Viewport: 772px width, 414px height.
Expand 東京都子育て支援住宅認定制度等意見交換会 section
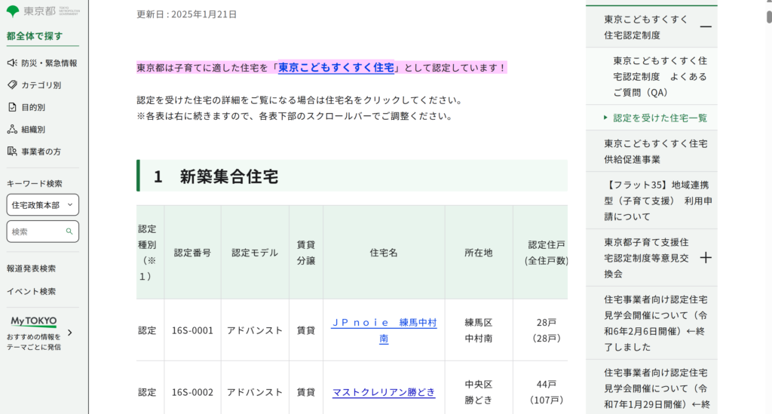[x=706, y=258]
